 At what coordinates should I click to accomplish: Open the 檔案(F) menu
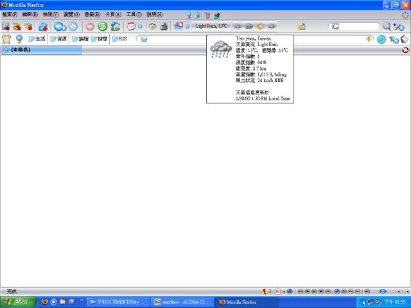tap(10, 15)
